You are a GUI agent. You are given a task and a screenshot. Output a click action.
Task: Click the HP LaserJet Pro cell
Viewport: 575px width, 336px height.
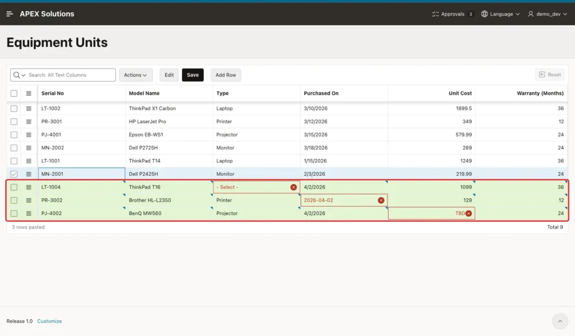pos(168,122)
